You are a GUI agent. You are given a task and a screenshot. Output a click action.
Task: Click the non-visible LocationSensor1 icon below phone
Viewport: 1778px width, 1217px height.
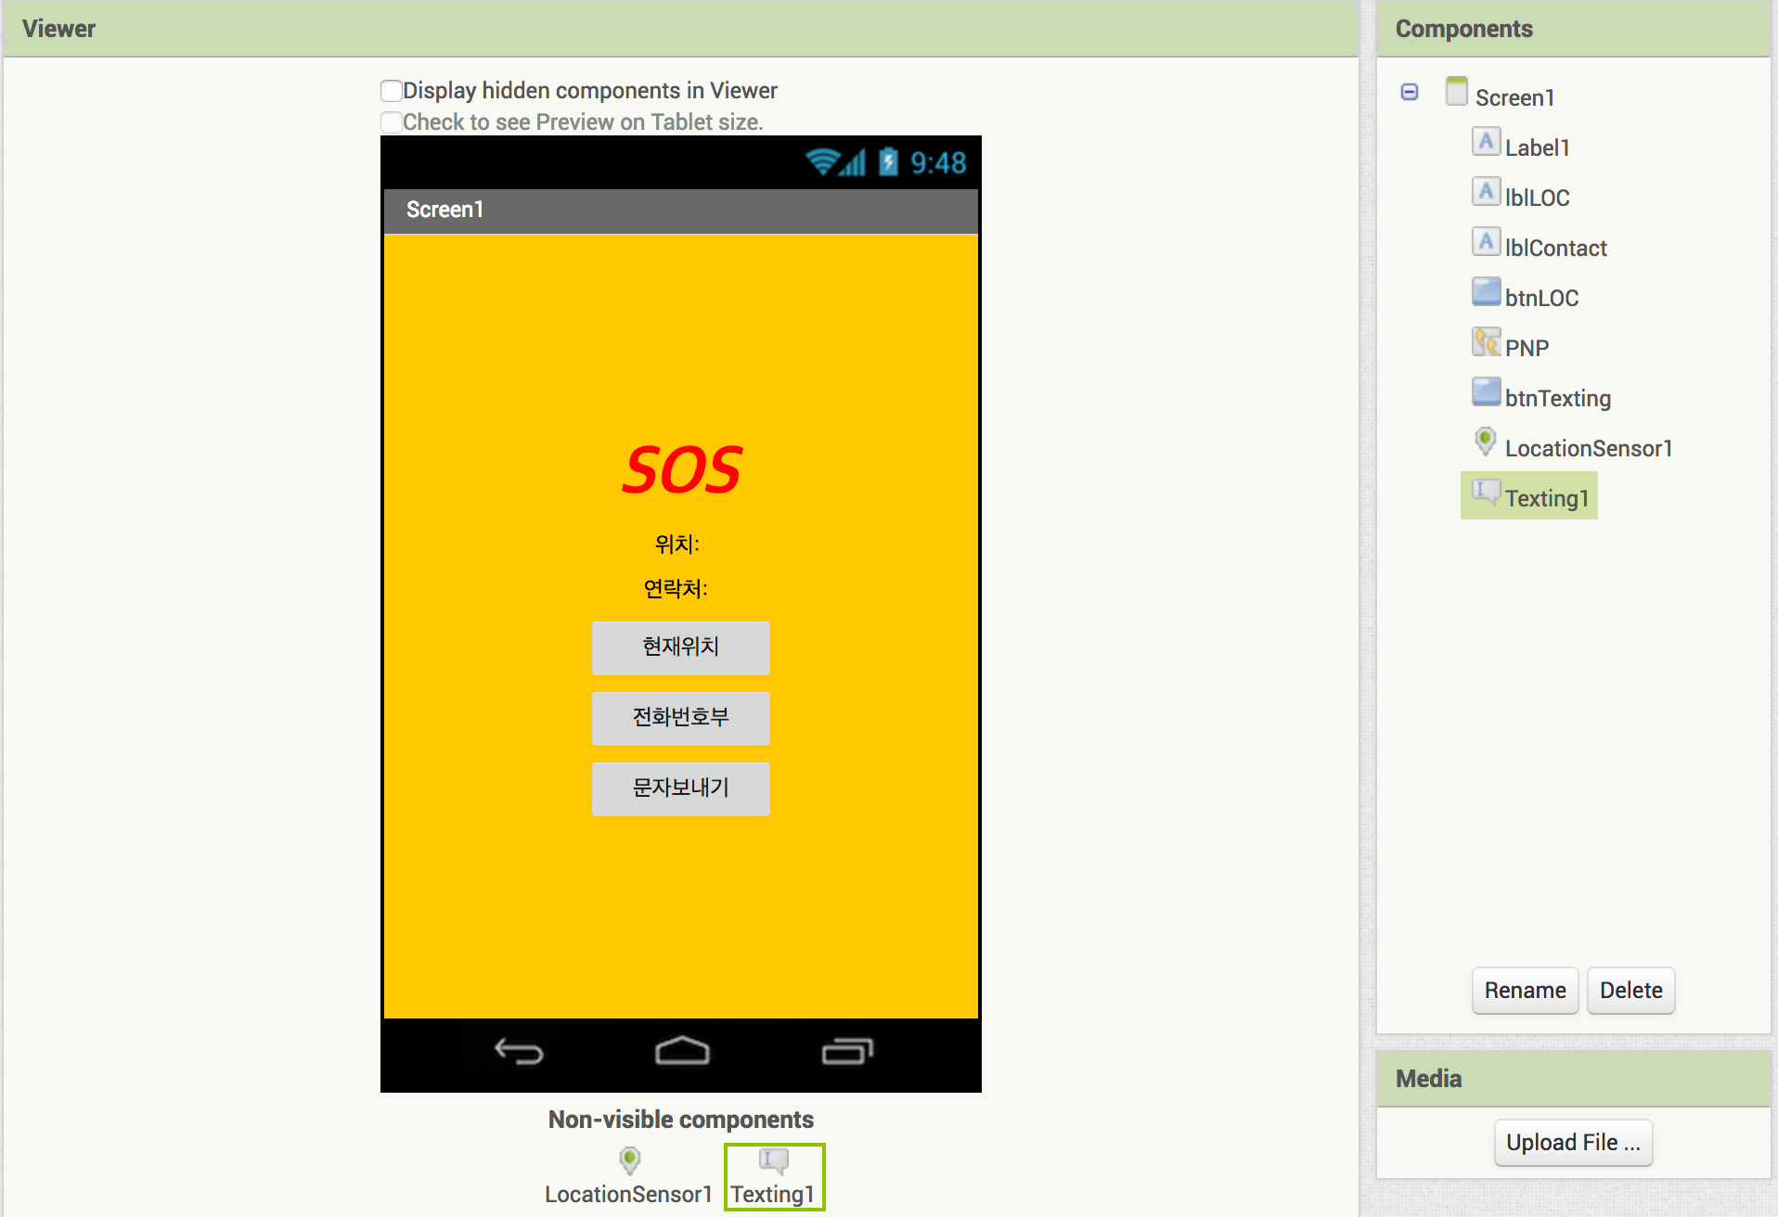(x=630, y=1160)
